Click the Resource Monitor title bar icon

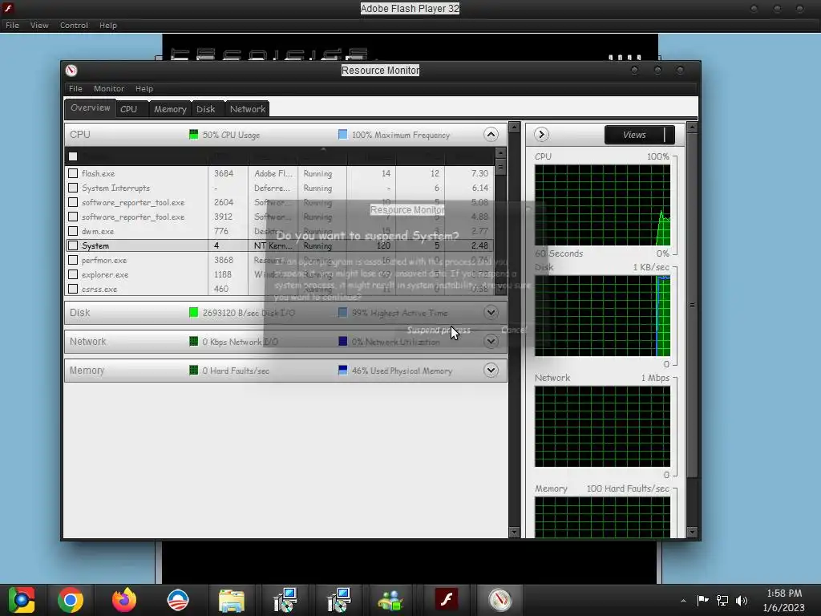pos(71,71)
